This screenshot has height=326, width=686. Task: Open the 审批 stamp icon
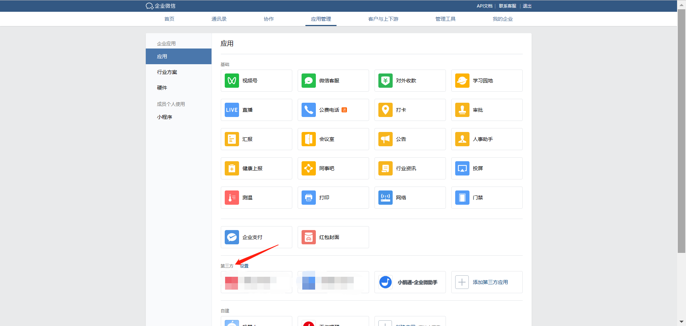[462, 110]
